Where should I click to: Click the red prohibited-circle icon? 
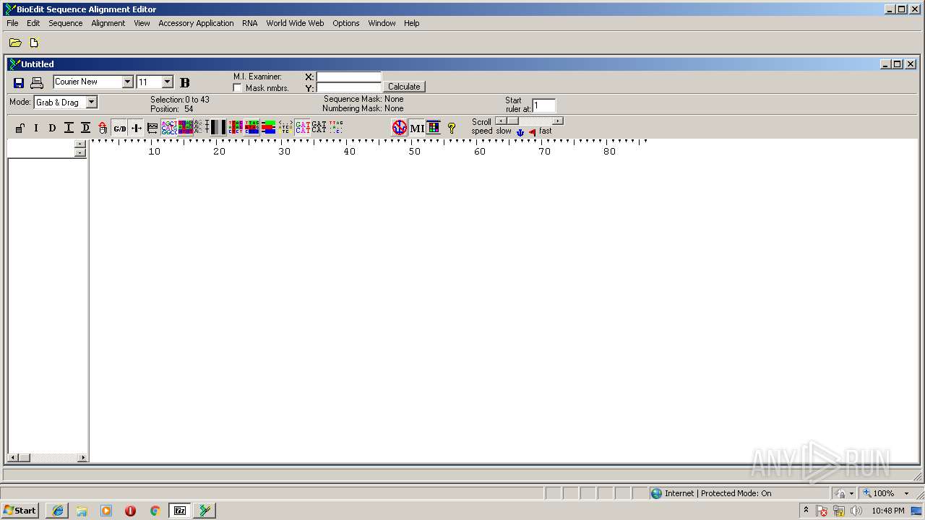[400, 128]
